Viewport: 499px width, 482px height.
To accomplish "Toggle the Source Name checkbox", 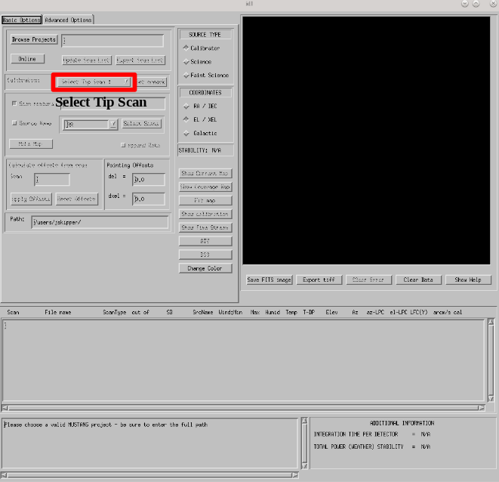I will pos(14,123).
